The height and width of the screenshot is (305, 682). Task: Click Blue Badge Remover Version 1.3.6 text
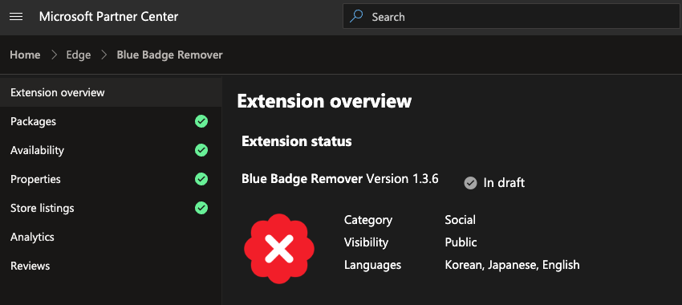tap(339, 179)
